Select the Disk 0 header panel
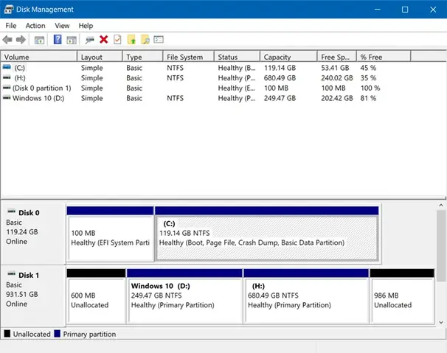447x353 pixels. coord(33,234)
